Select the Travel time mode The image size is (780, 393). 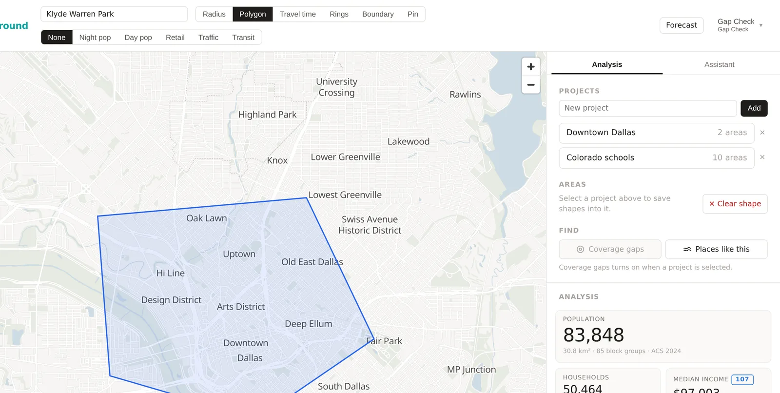298,14
